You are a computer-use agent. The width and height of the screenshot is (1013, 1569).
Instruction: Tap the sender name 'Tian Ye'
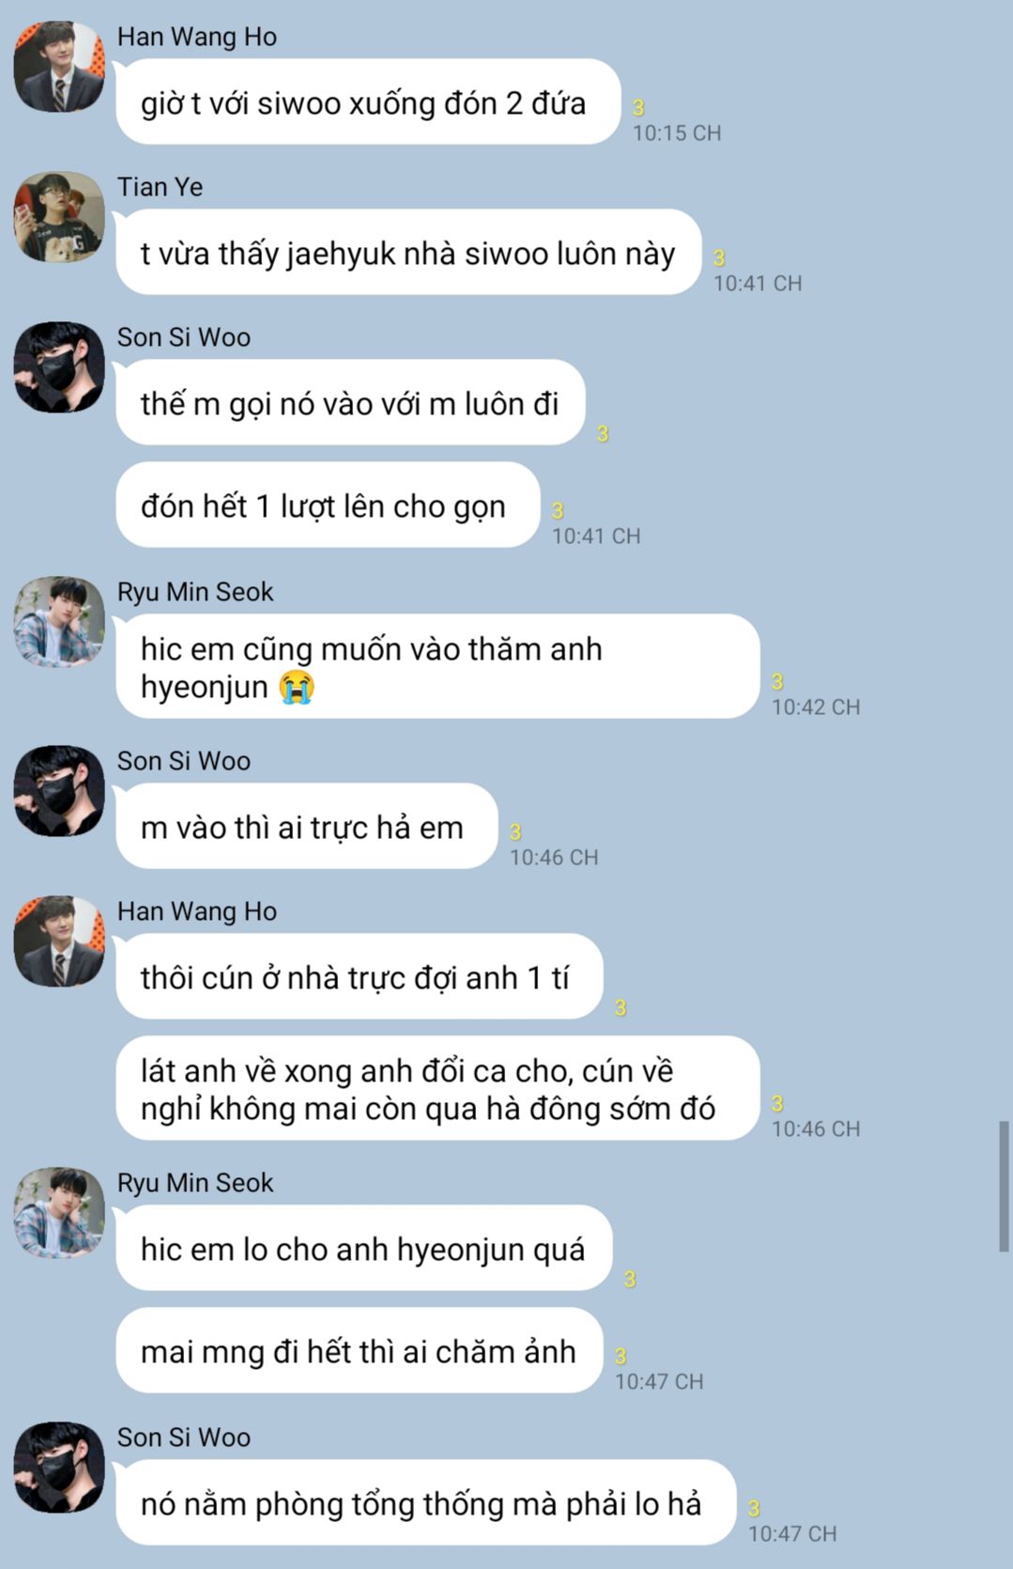coord(160,187)
